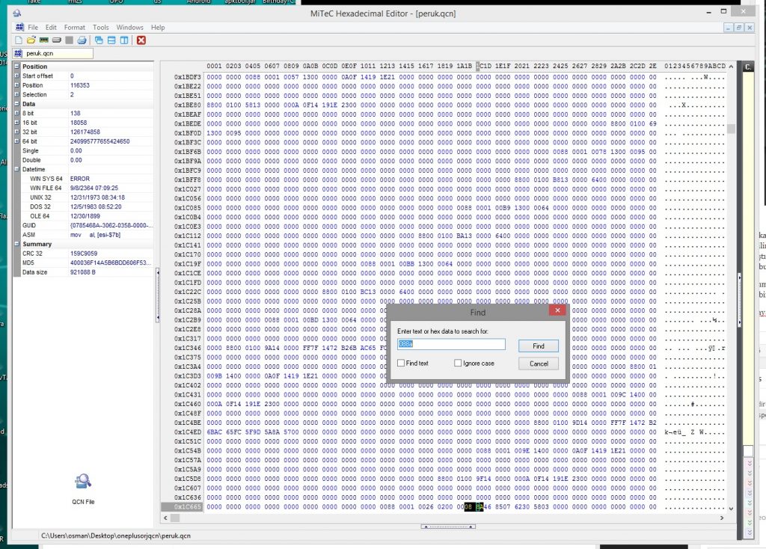766x549 pixels.
Task: Open the Format menu
Action: (x=74, y=28)
